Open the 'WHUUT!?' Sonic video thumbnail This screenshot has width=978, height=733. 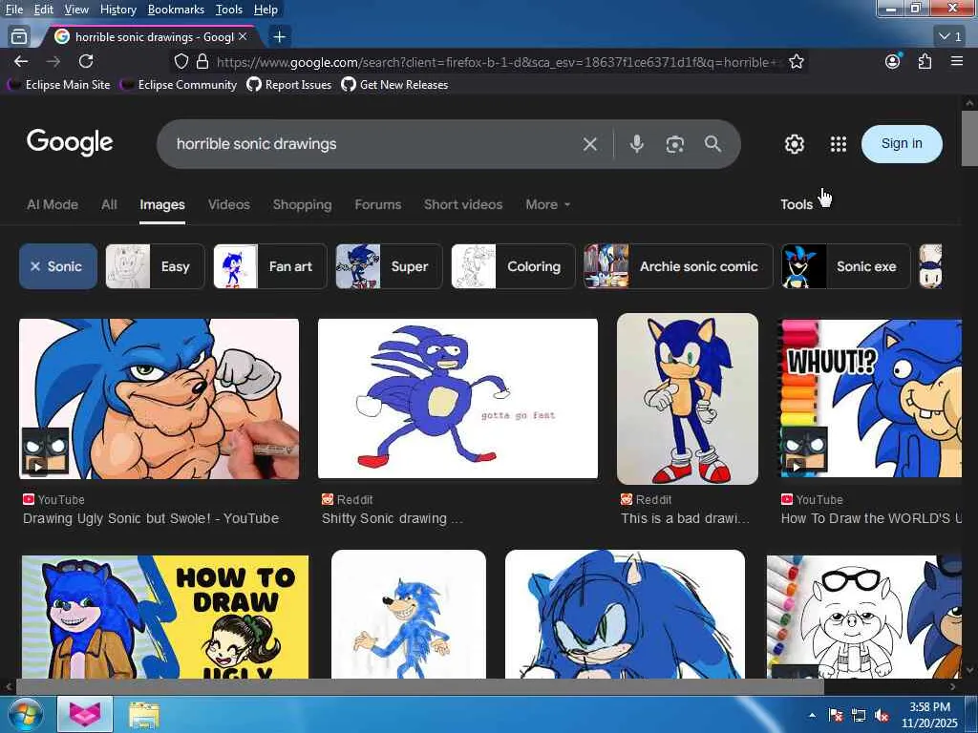pos(871,399)
